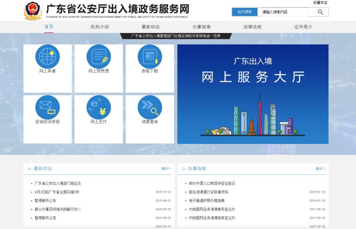Focus the 请输入搜索内容 search field
Viewport: 356px width, 229px height.
point(285,12)
